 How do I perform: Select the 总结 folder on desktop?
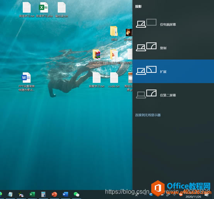tap(114, 33)
